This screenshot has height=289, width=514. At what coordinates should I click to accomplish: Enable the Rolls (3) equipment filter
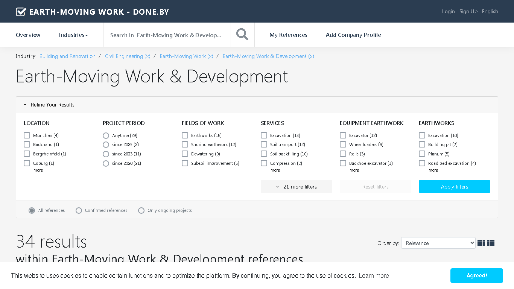point(343,154)
